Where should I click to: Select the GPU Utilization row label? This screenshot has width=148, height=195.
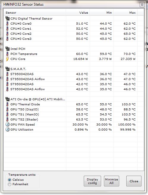coord(22,130)
